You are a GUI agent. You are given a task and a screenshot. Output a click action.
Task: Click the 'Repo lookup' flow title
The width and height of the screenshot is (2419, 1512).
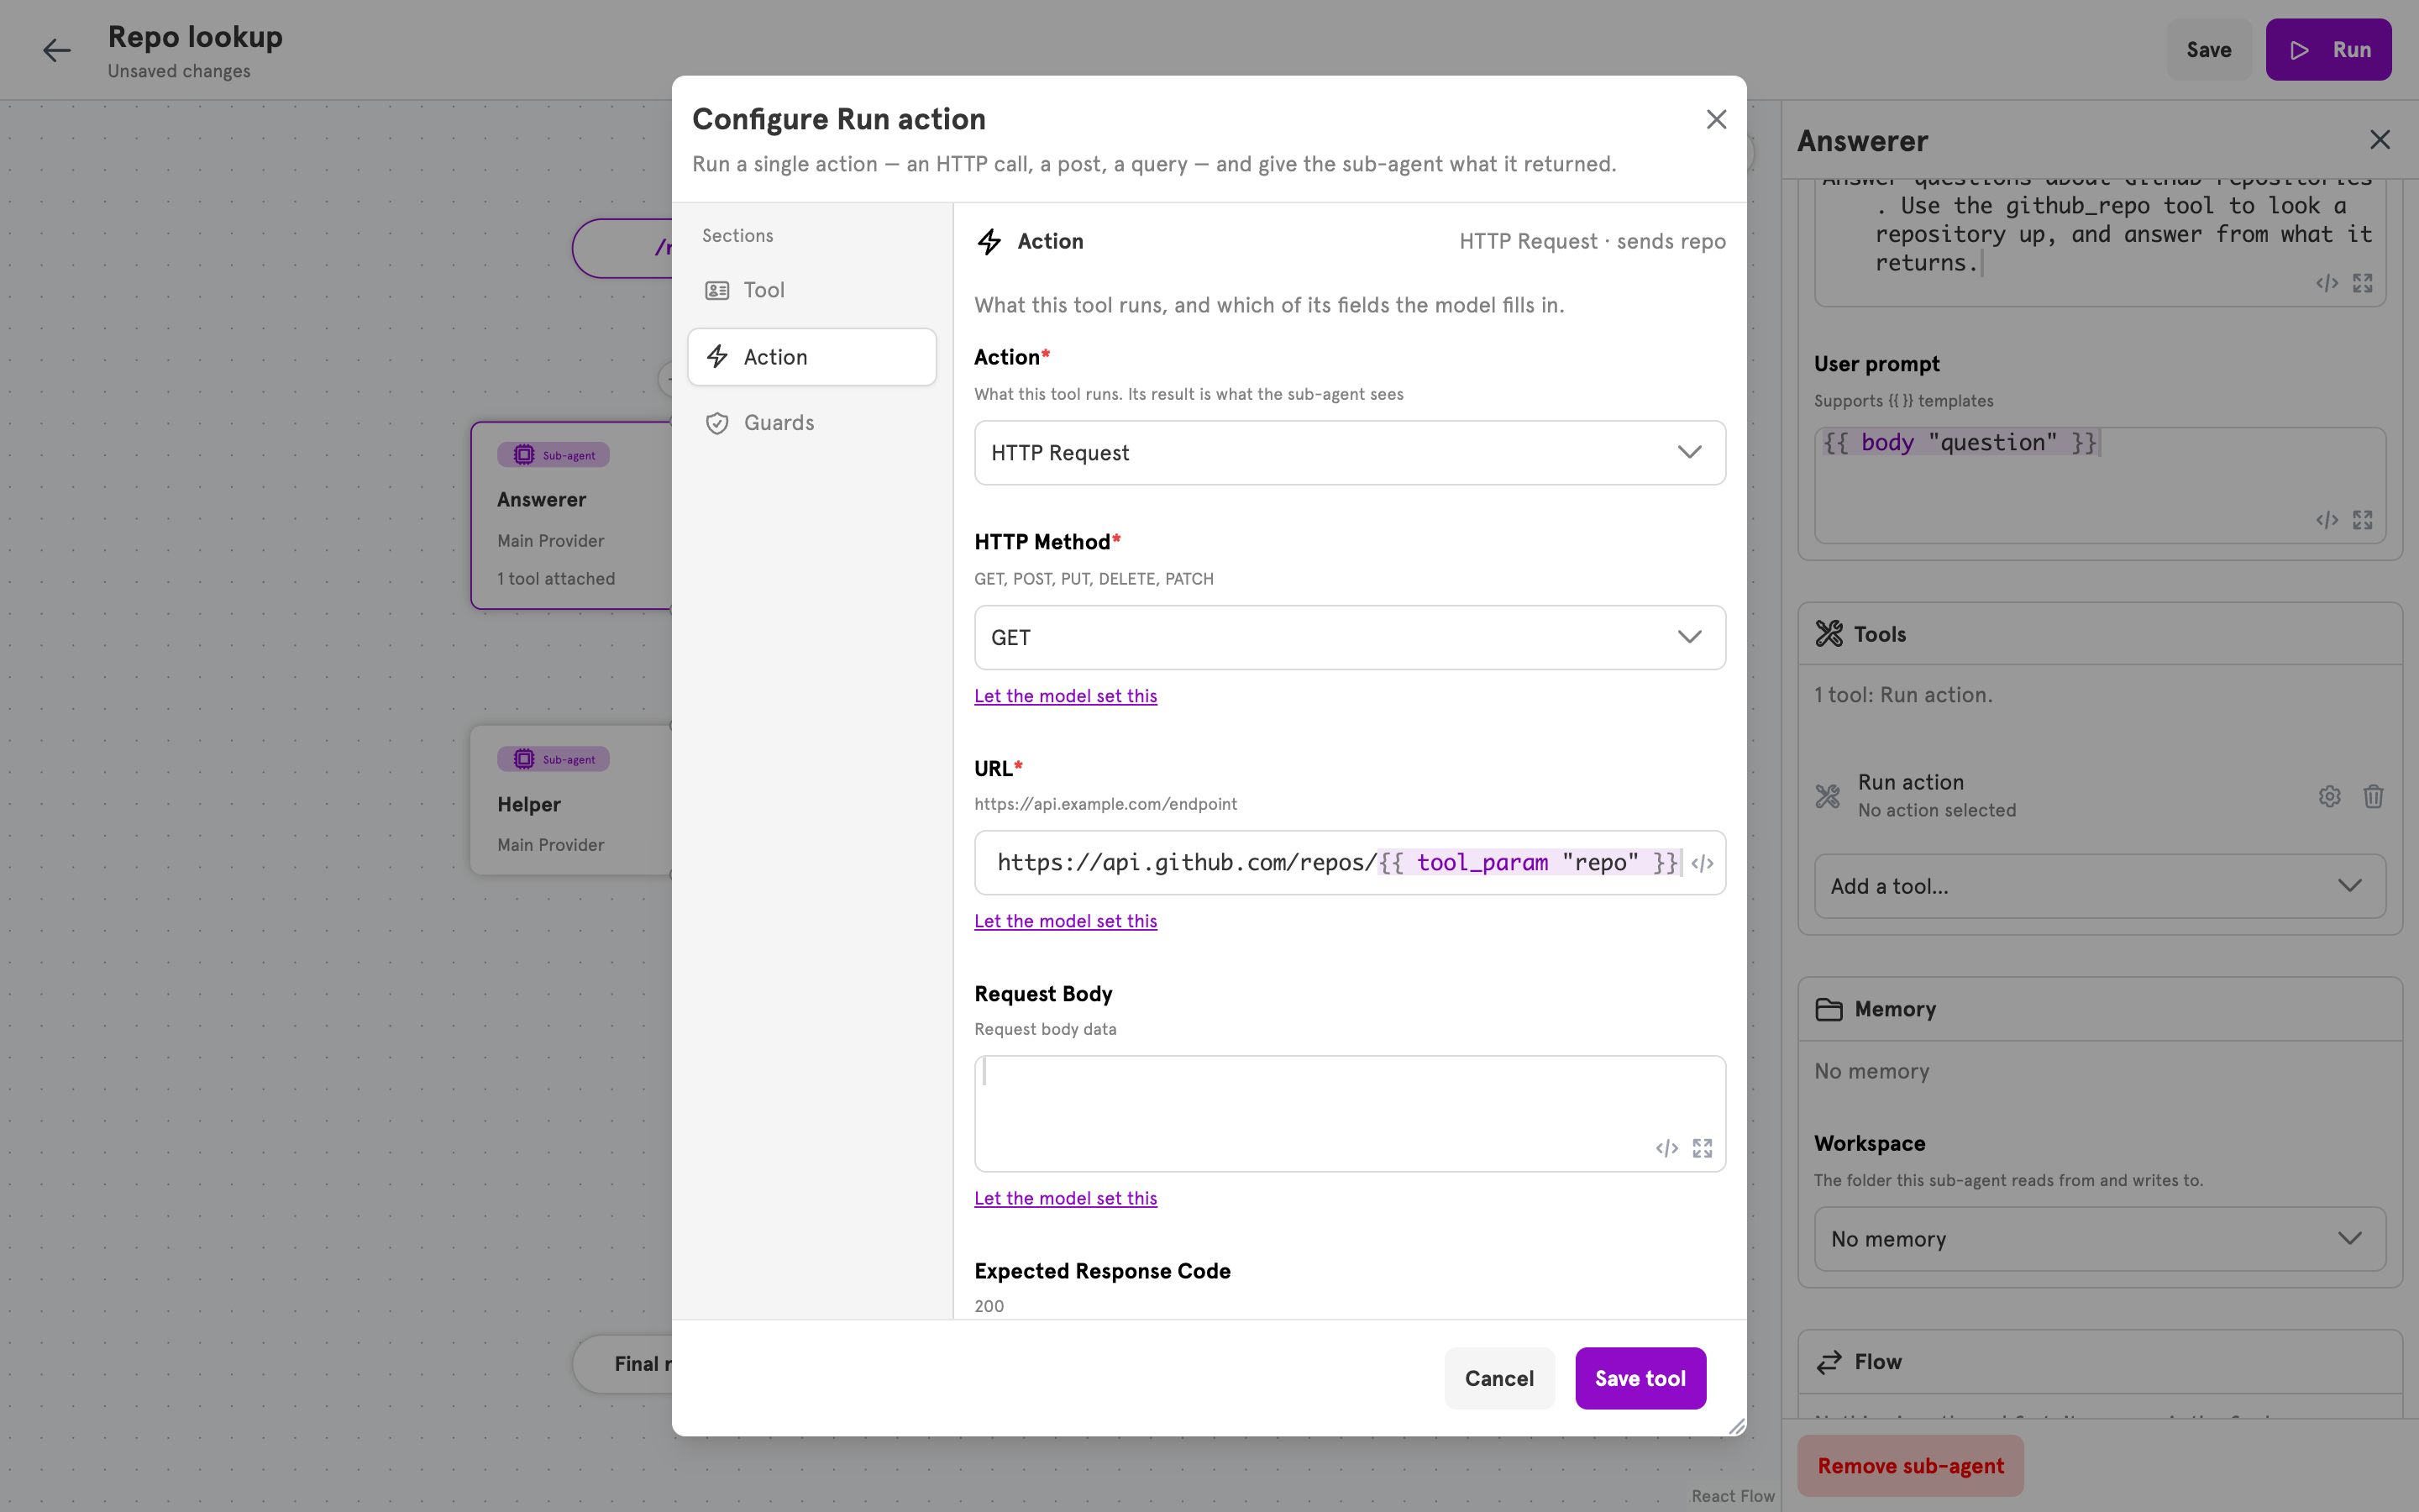195,37
